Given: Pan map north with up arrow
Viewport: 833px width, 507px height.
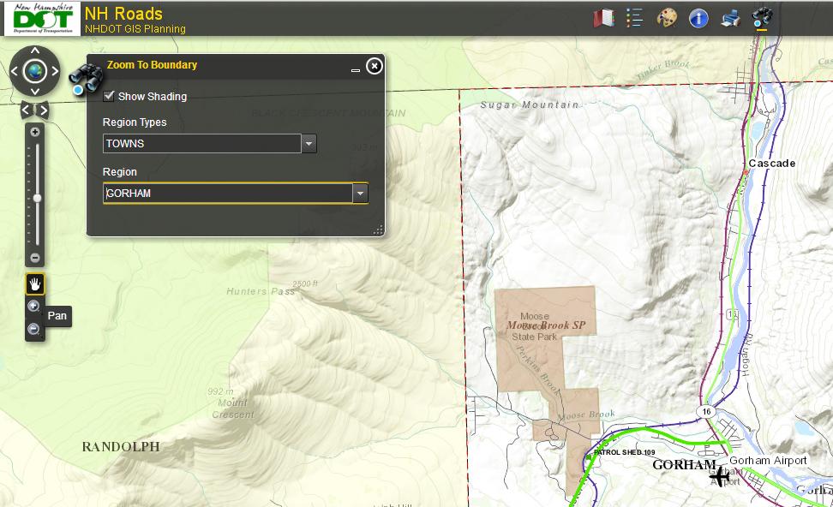Looking at the screenshot, I should [x=34, y=51].
